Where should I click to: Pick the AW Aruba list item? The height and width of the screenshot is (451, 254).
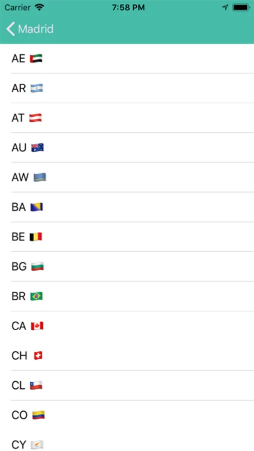(x=127, y=177)
